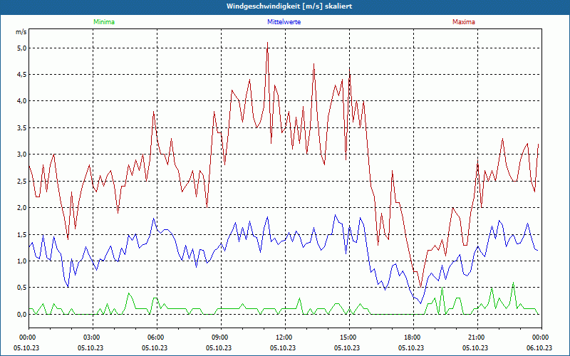Click the red Maxima peak above 5,0
Screen dimensions: 570x356
(268, 43)
